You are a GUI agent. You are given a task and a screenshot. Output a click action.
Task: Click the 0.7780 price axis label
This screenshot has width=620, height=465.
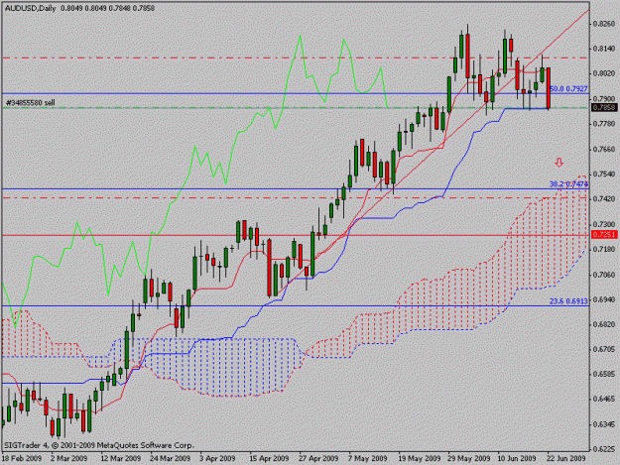[604, 124]
